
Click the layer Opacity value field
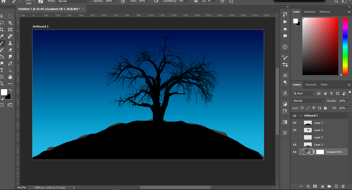(x=342, y=101)
